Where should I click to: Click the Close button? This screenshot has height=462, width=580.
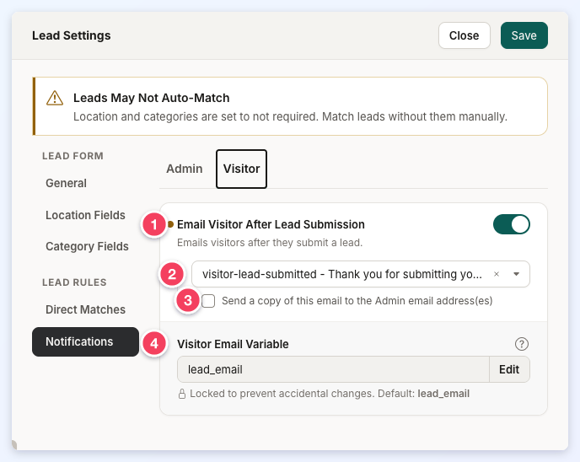(x=464, y=35)
